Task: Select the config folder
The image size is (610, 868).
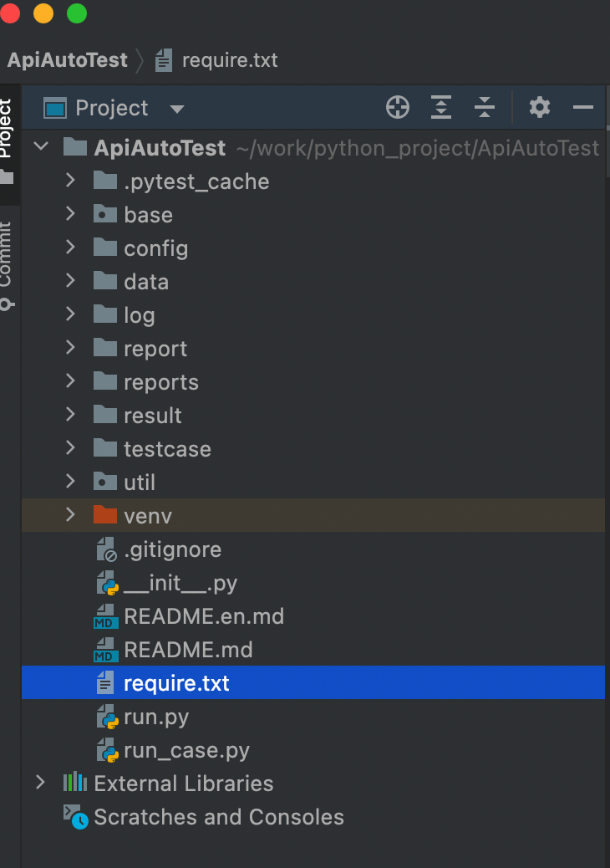Action: [155, 248]
